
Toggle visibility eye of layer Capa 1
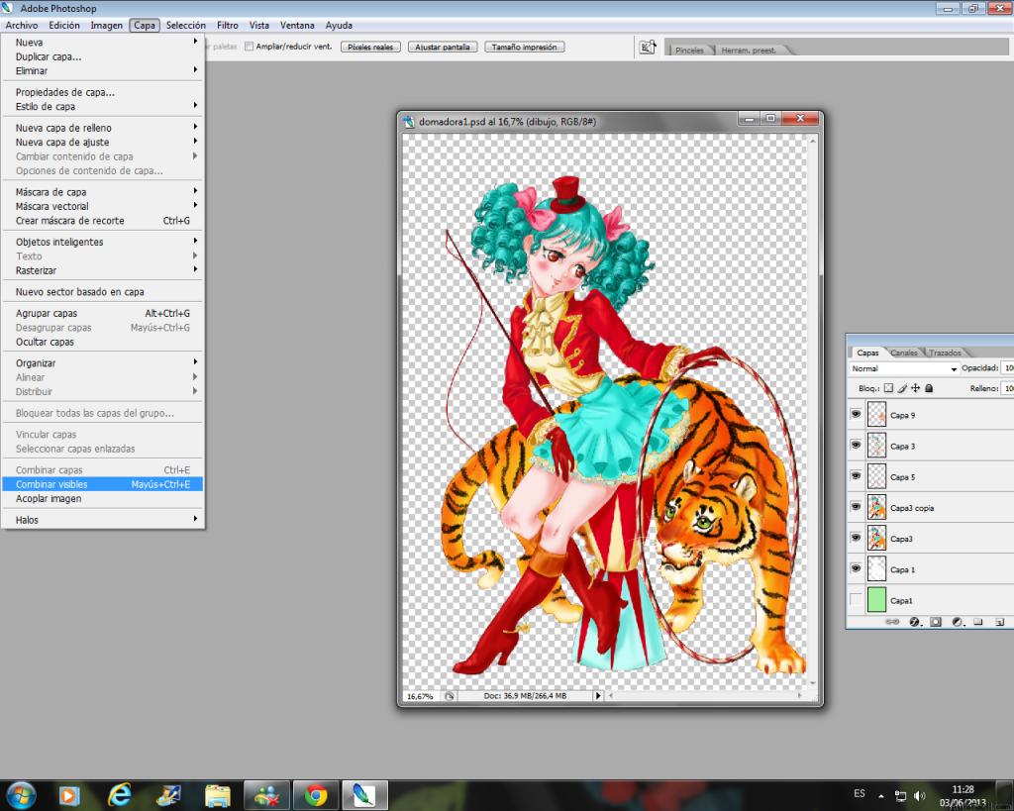coord(856,568)
